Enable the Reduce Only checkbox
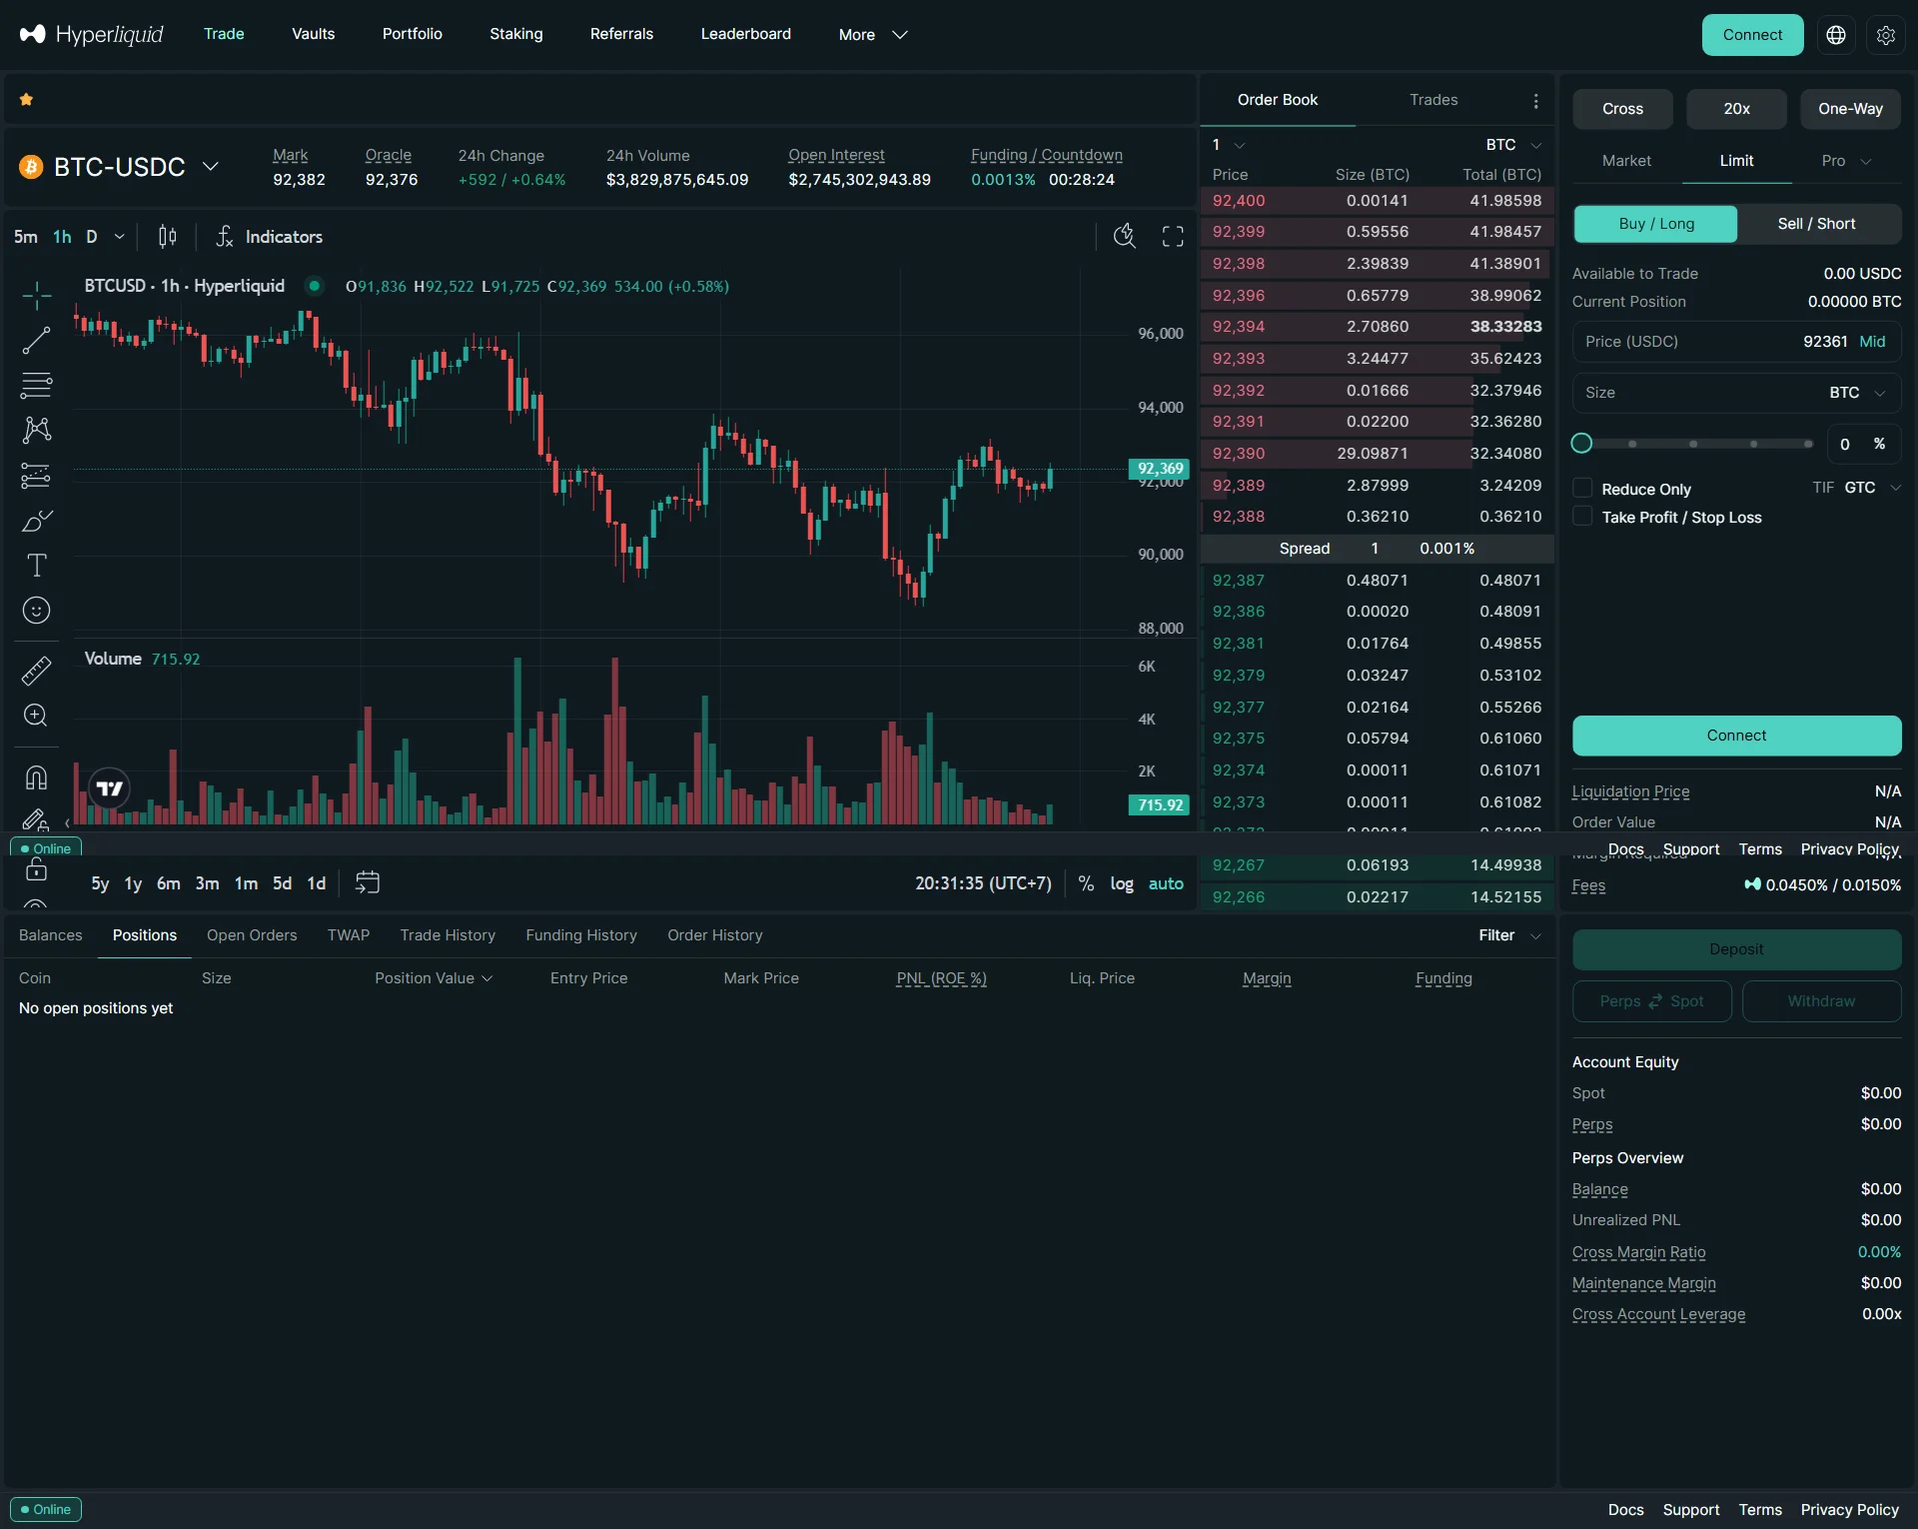Screen dimensions: 1918x1529 (x=1584, y=488)
